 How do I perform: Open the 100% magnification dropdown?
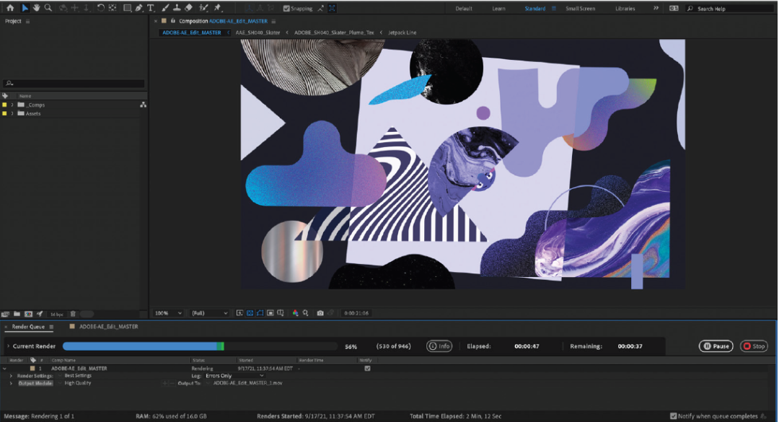168,313
